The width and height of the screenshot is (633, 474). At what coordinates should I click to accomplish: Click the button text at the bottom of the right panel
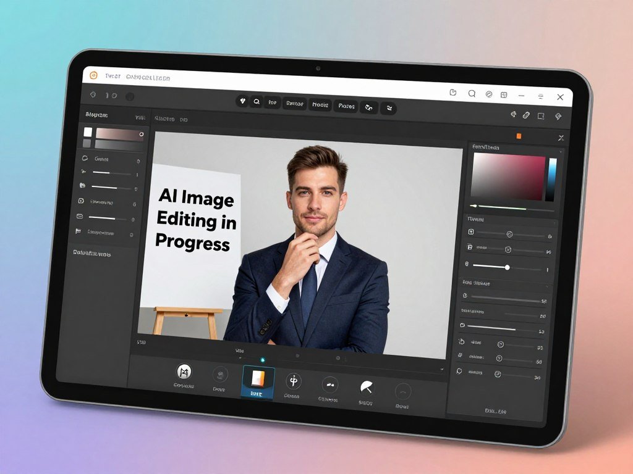pos(495,411)
